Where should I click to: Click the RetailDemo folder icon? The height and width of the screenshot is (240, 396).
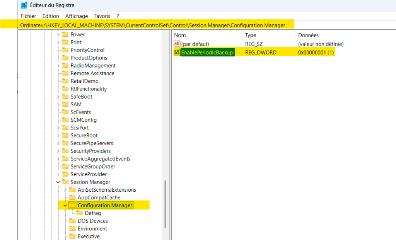65,81
